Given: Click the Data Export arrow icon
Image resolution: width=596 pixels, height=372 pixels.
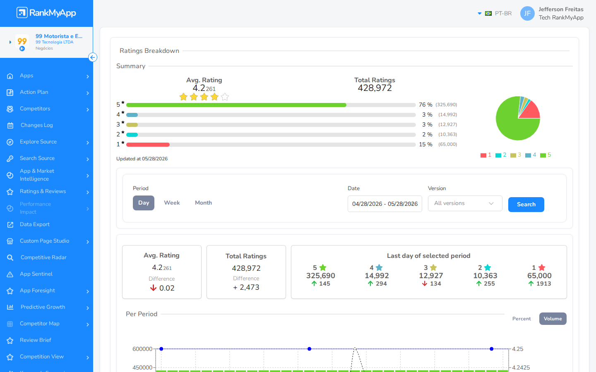Looking at the screenshot, I should 10,225.
